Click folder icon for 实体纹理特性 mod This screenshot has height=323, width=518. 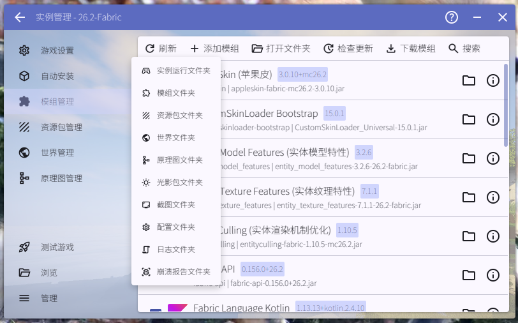click(x=468, y=197)
